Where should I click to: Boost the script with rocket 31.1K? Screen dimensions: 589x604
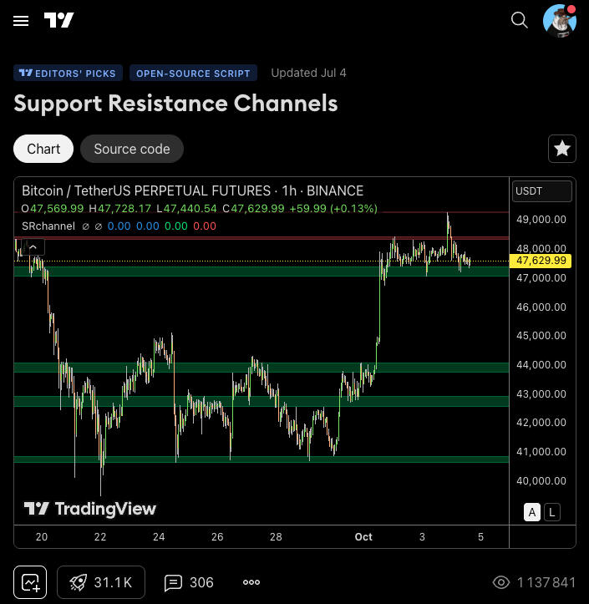[101, 582]
